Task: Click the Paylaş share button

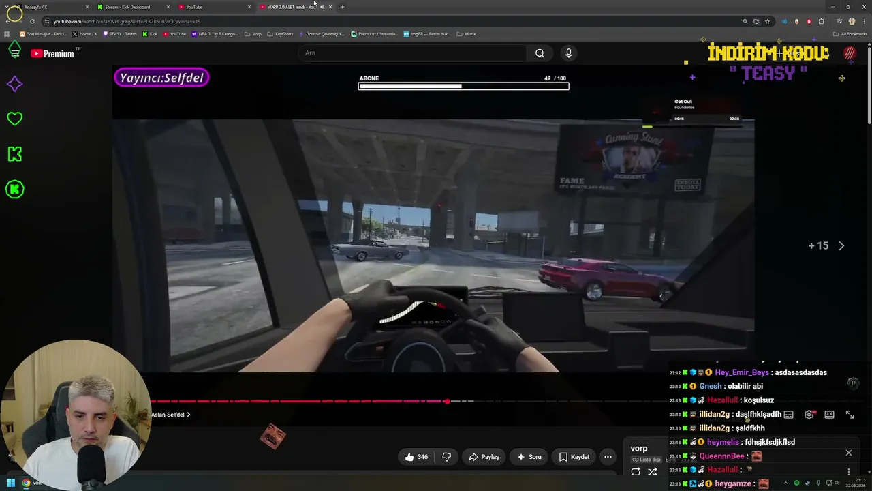Action: click(x=484, y=457)
